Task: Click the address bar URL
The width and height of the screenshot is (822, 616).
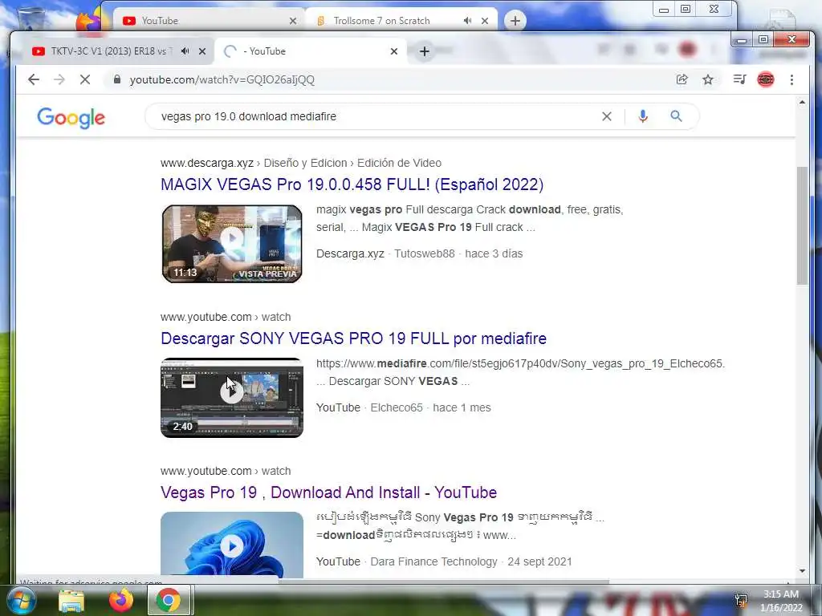Action: [222, 79]
